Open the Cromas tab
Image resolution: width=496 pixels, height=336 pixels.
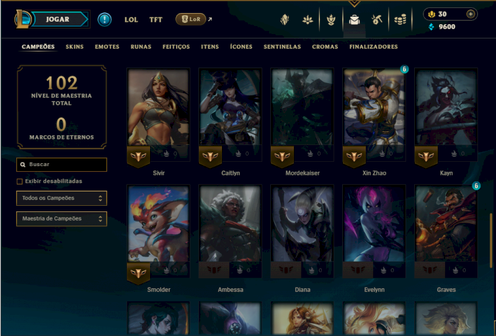[x=325, y=46]
